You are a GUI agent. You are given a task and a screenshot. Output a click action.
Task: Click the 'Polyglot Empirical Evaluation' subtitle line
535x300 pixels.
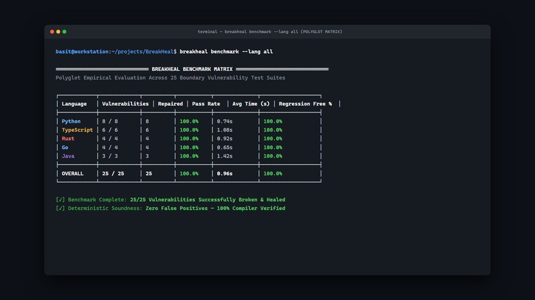(x=171, y=77)
